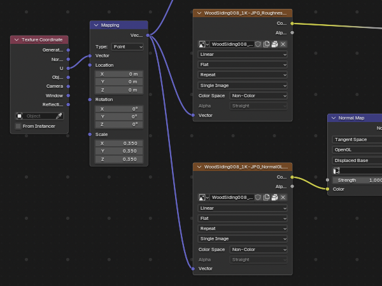The width and height of the screenshot is (382, 286).
Task: Click the Reflection output socket of Texture Coordinate
Action: coord(68,105)
